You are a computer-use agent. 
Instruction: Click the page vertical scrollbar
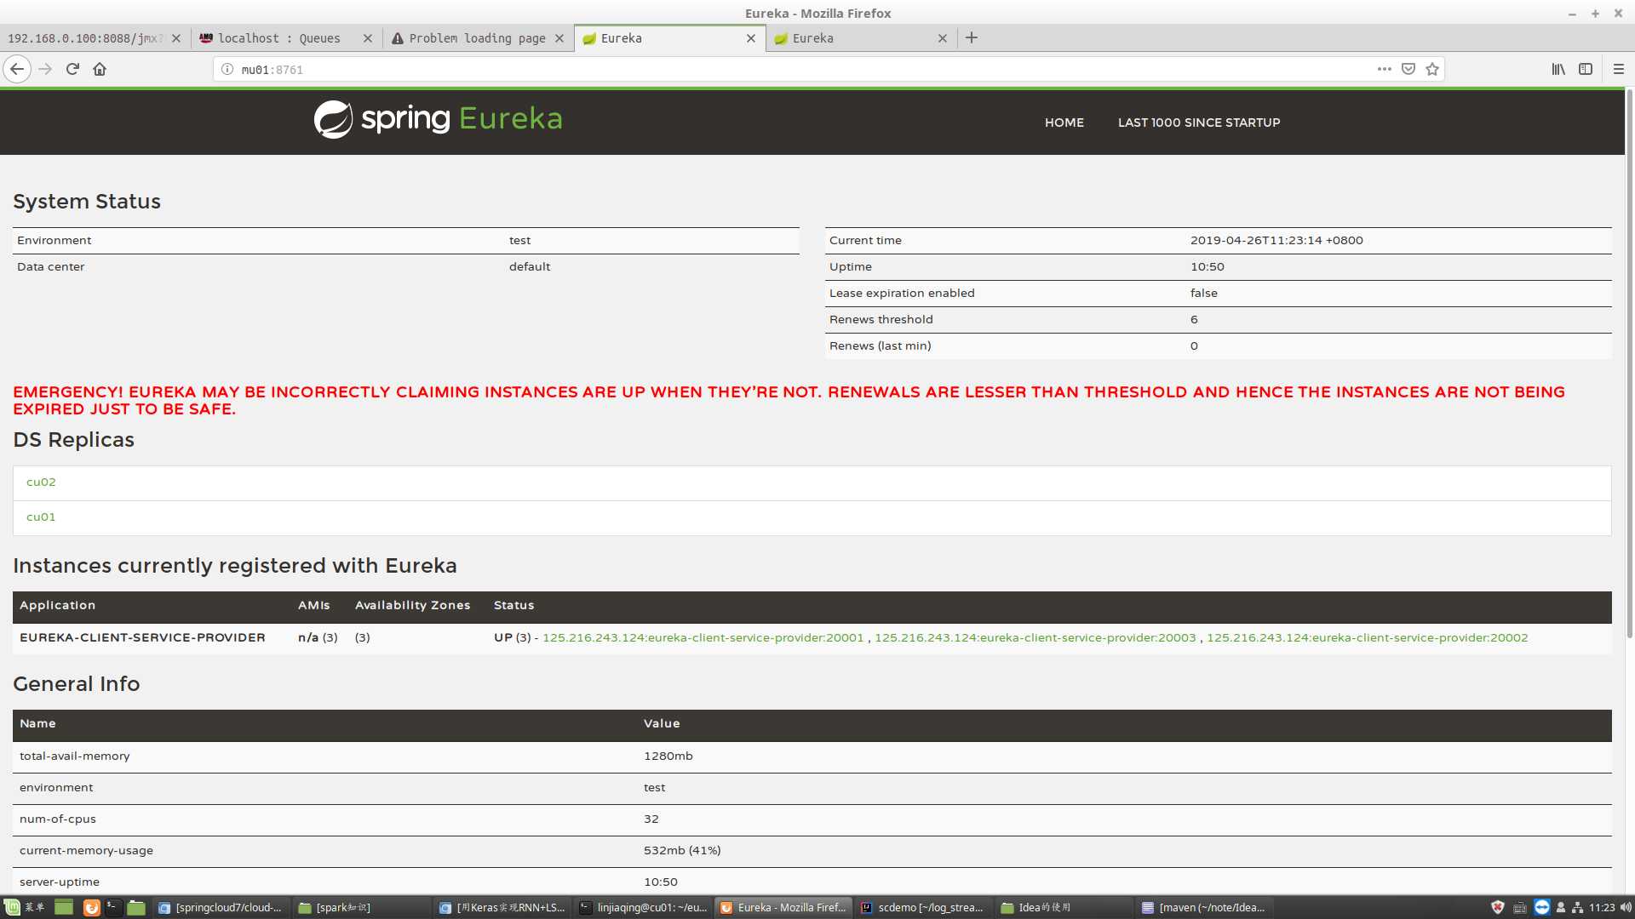point(1630,362)
